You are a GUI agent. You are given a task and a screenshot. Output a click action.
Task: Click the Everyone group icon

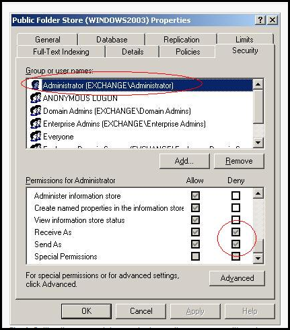coord(36,136)
